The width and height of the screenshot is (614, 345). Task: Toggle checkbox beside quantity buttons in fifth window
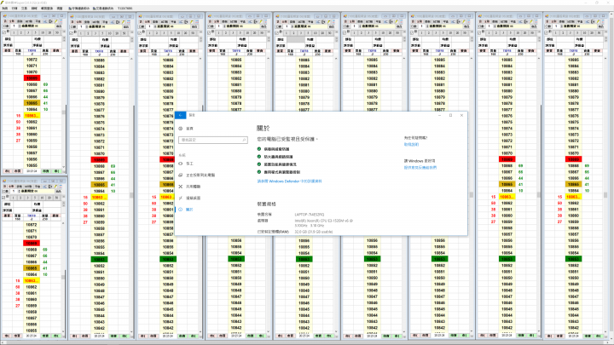coord(277,33)
